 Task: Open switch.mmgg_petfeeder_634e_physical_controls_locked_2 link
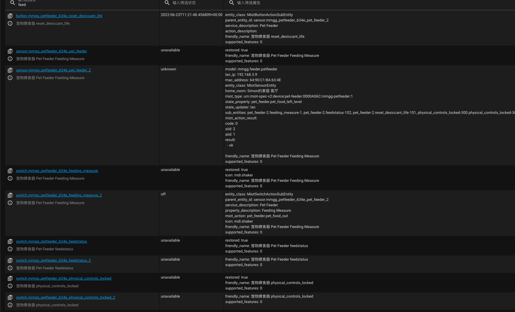tap(65, 297)
